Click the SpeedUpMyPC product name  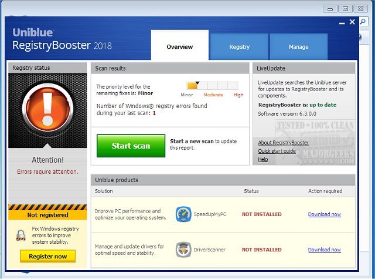pos(210,214)
